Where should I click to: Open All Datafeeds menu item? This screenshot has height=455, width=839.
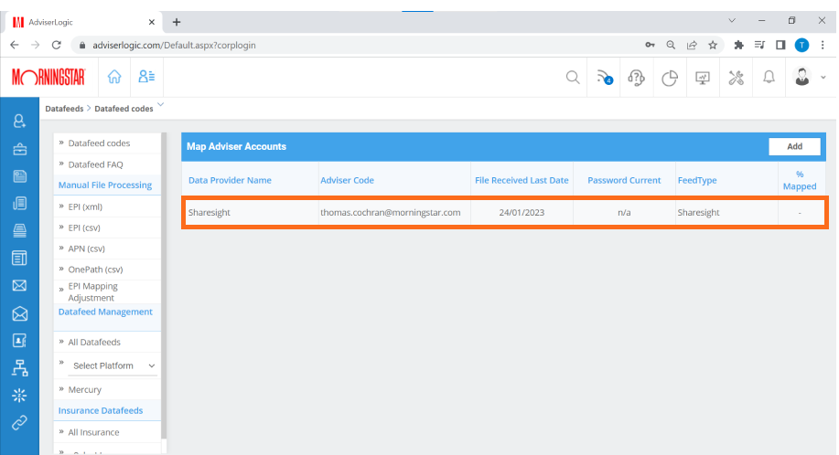94,342
